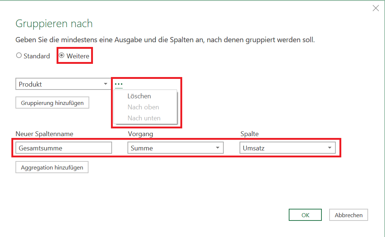
Task: Click the Vorgang column label
Action: [140, 134]
